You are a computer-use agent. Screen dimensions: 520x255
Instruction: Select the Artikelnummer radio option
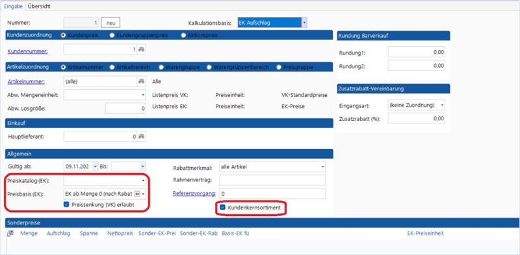coord(63,67)
